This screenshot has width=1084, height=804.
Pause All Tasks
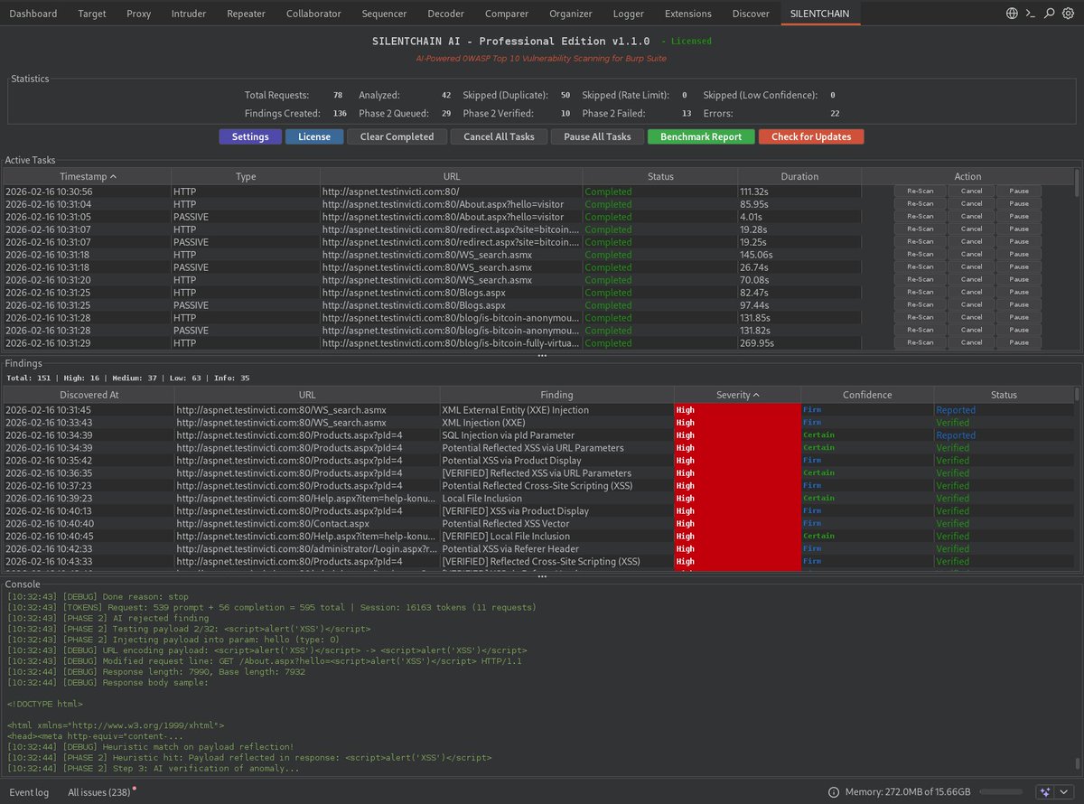point(597,136)
